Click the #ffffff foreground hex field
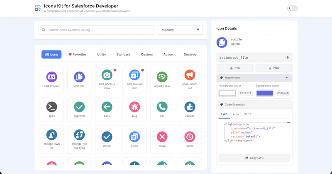 coord(246,93)
